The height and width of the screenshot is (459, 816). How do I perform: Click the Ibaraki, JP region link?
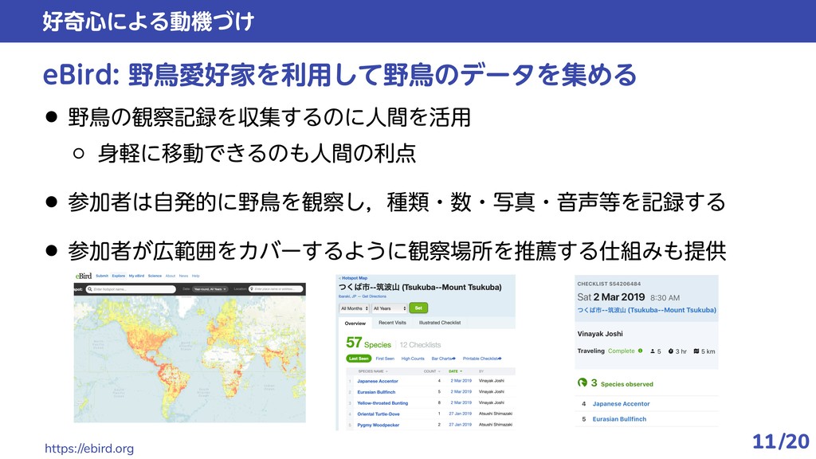pyautogui.click(x=347, y=296)
